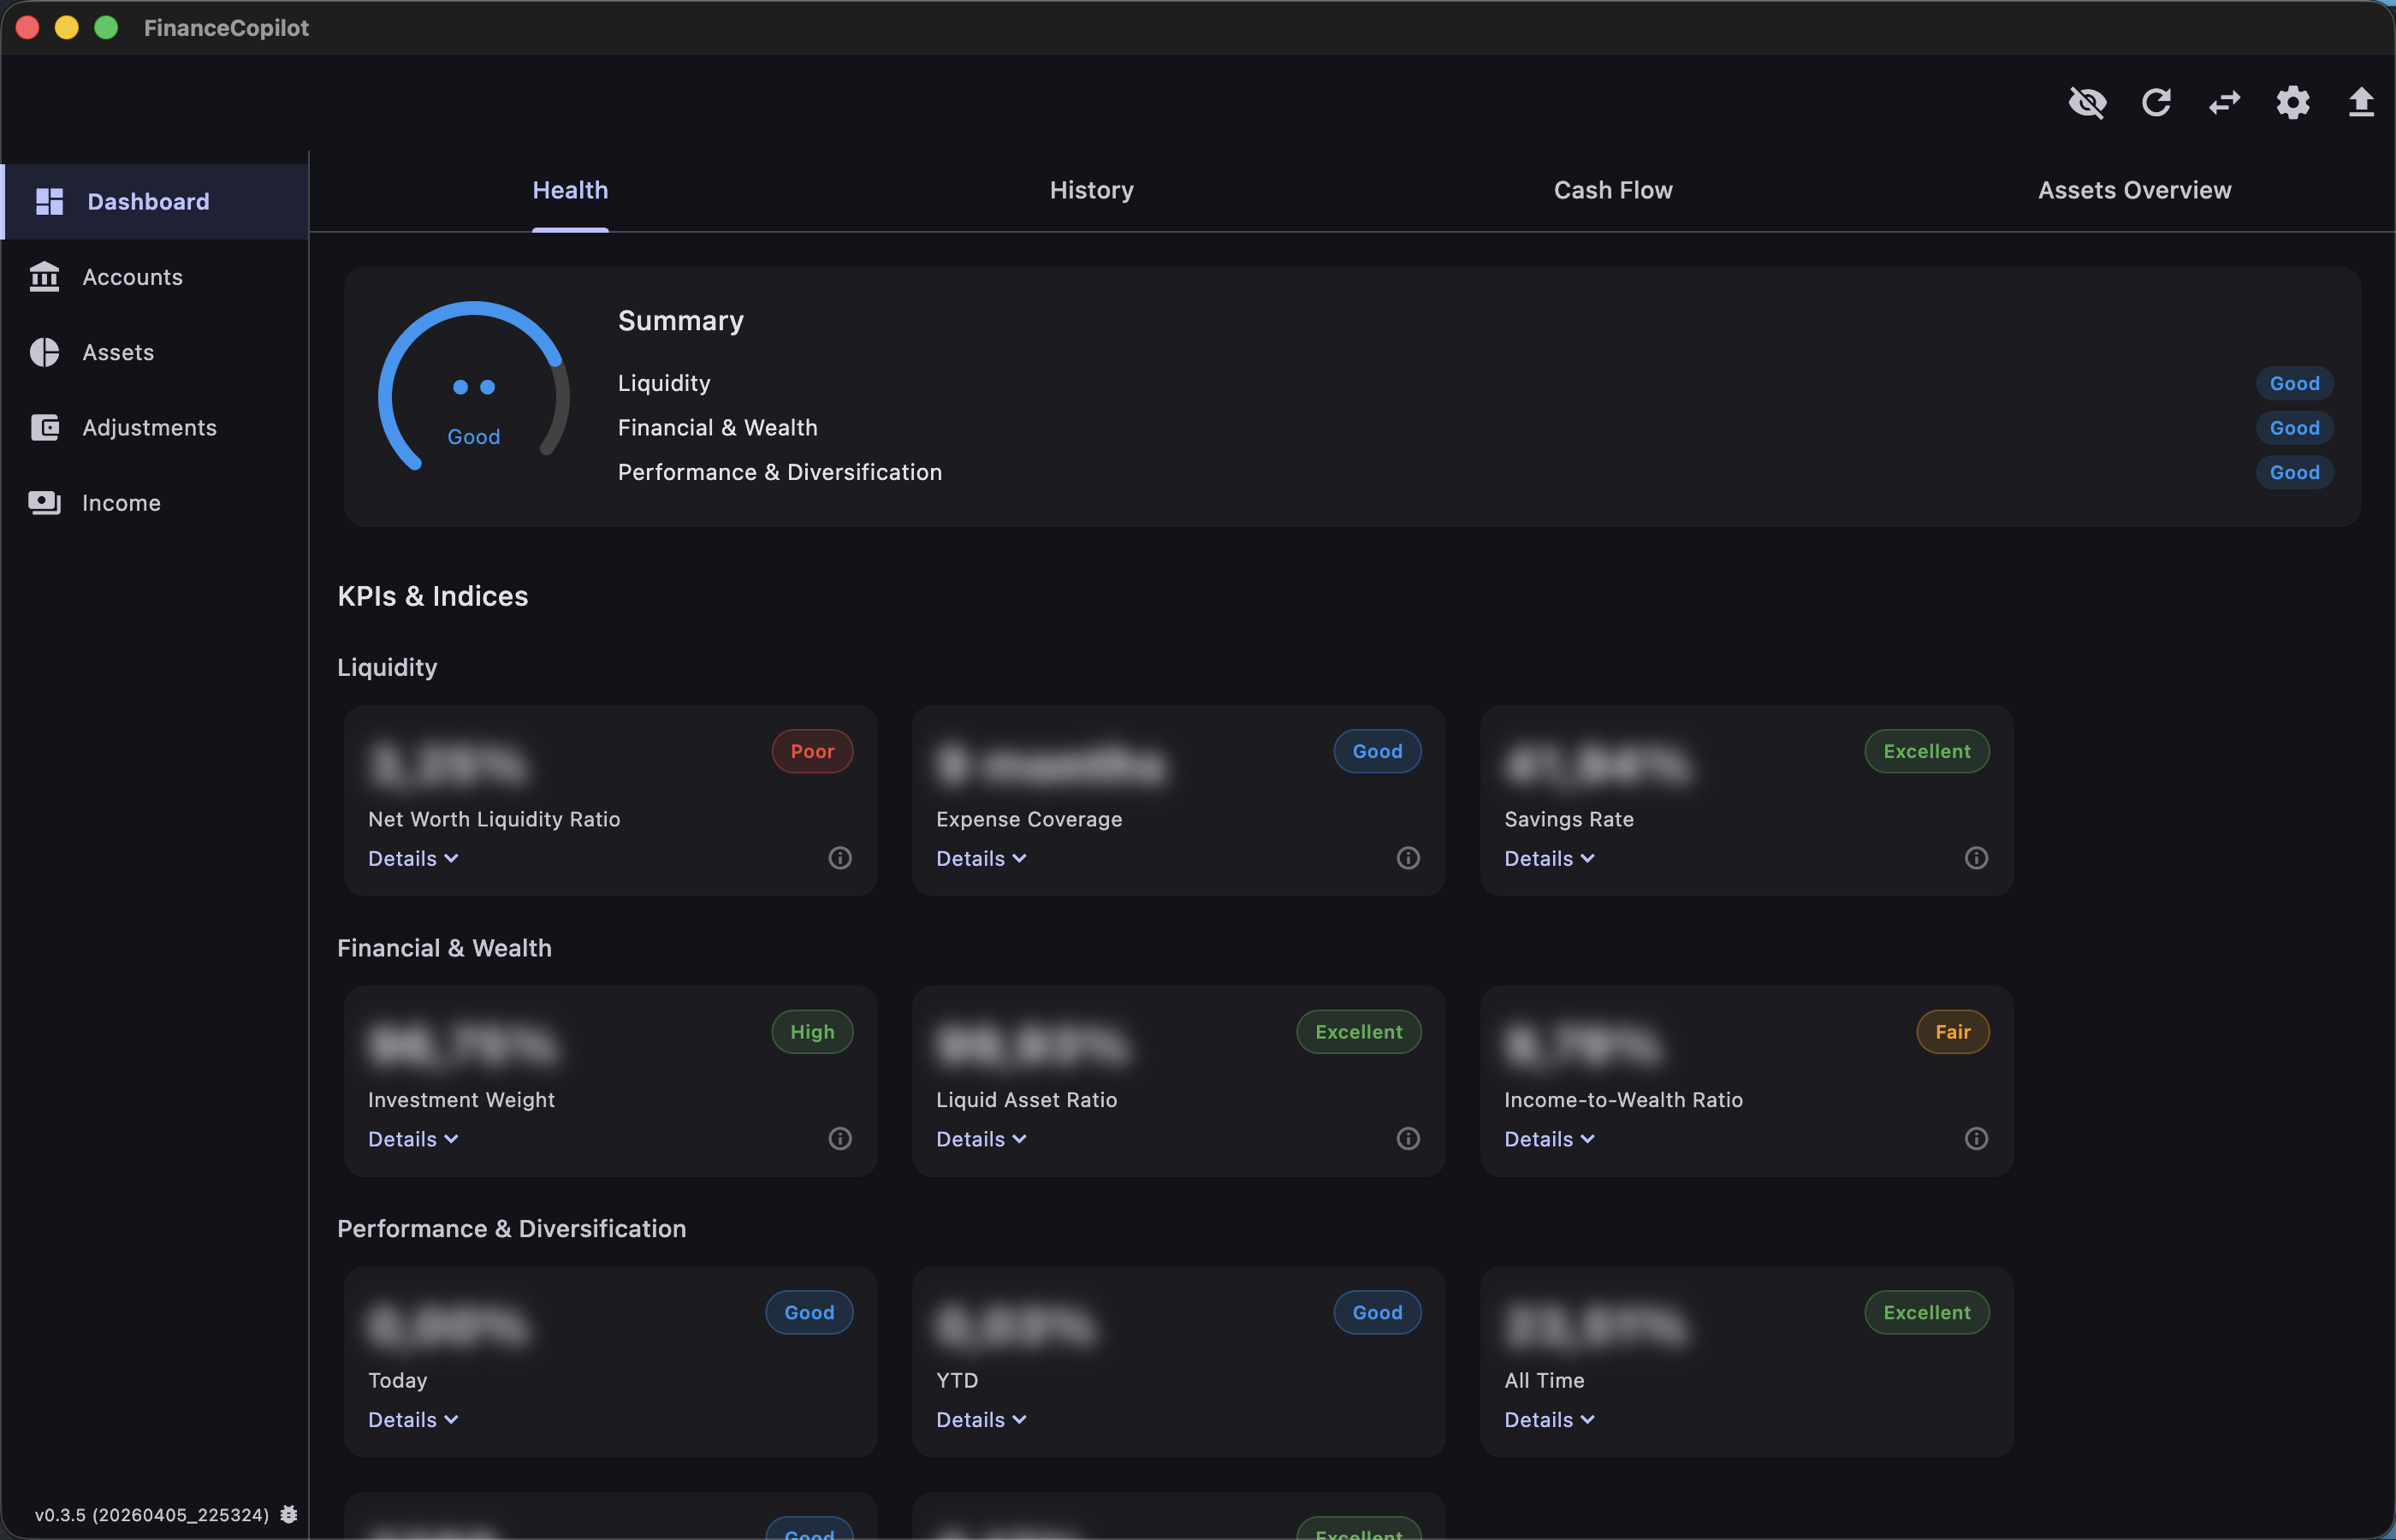The width and height of the screenshot is (2396, 1540).
Task: Click the bug icon beside version number
Action: [x=289, y=1514]
